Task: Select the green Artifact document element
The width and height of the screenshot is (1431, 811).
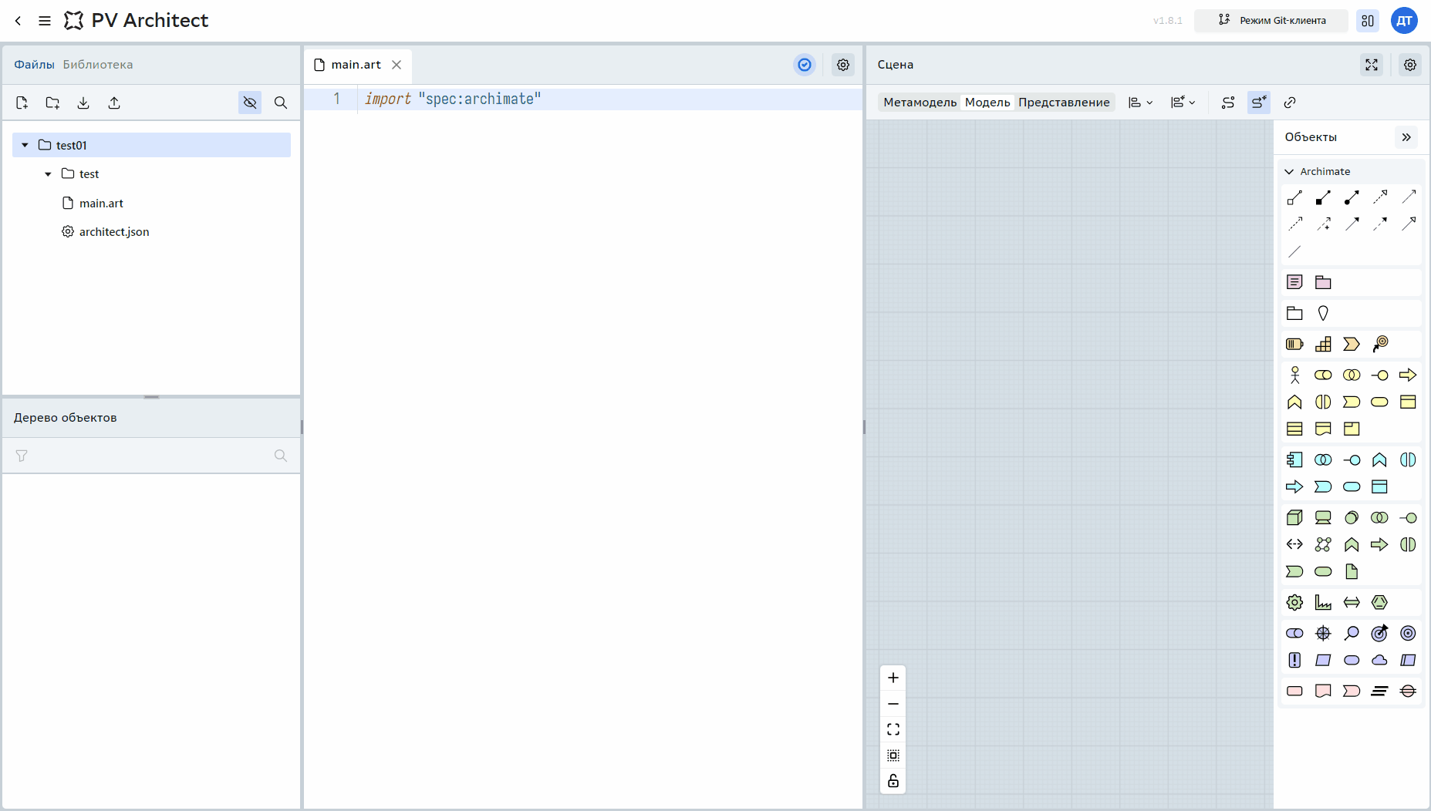Action: coord(1352,571)
